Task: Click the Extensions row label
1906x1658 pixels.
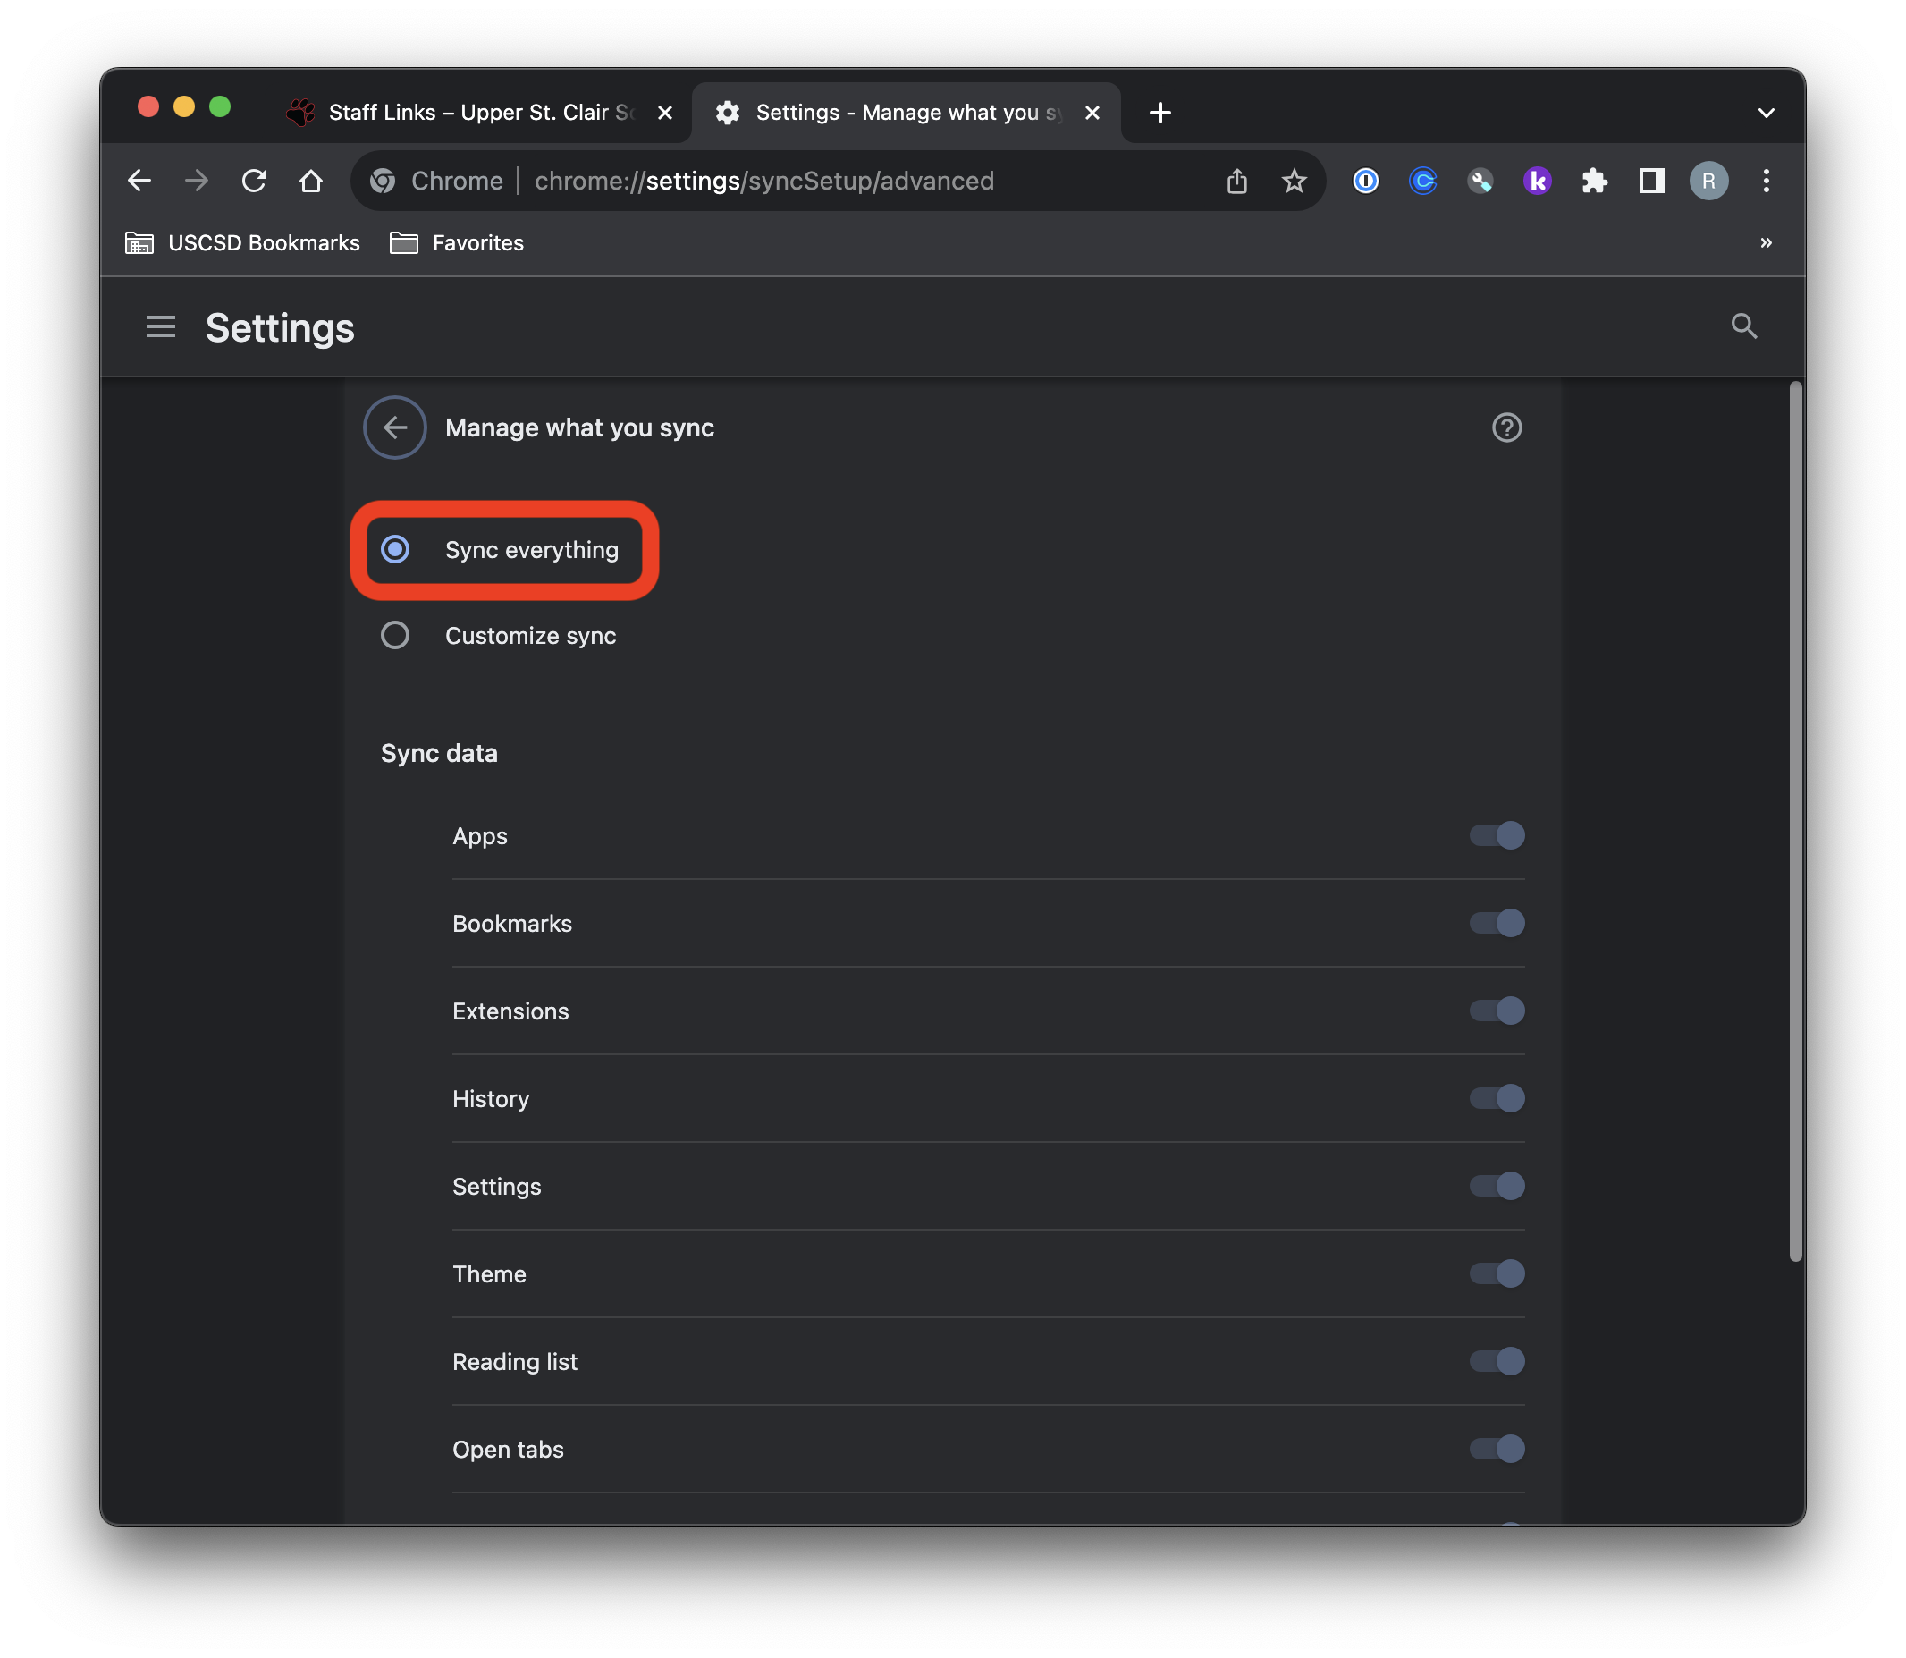Action: coord(510,1011)
